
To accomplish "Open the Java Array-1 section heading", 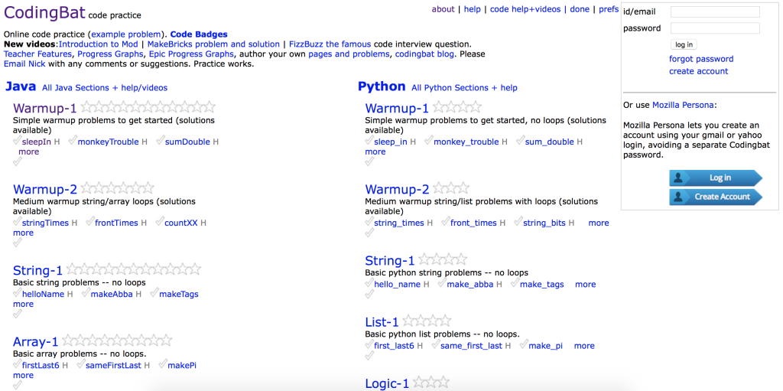I will point(35,341).
